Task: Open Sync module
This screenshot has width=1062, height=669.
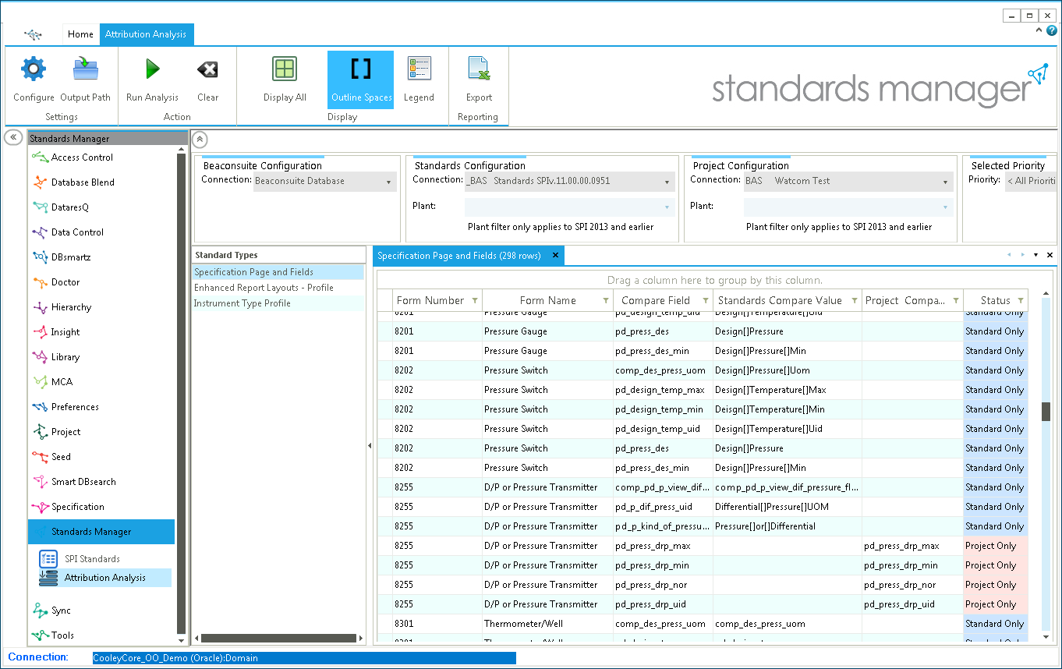Action: tap(61, 611)
